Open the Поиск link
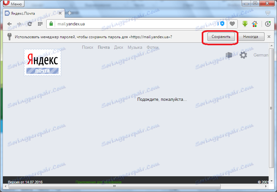The height and width of the screenshot is (192, 277). pyautogui.click(x=88, y=48)
